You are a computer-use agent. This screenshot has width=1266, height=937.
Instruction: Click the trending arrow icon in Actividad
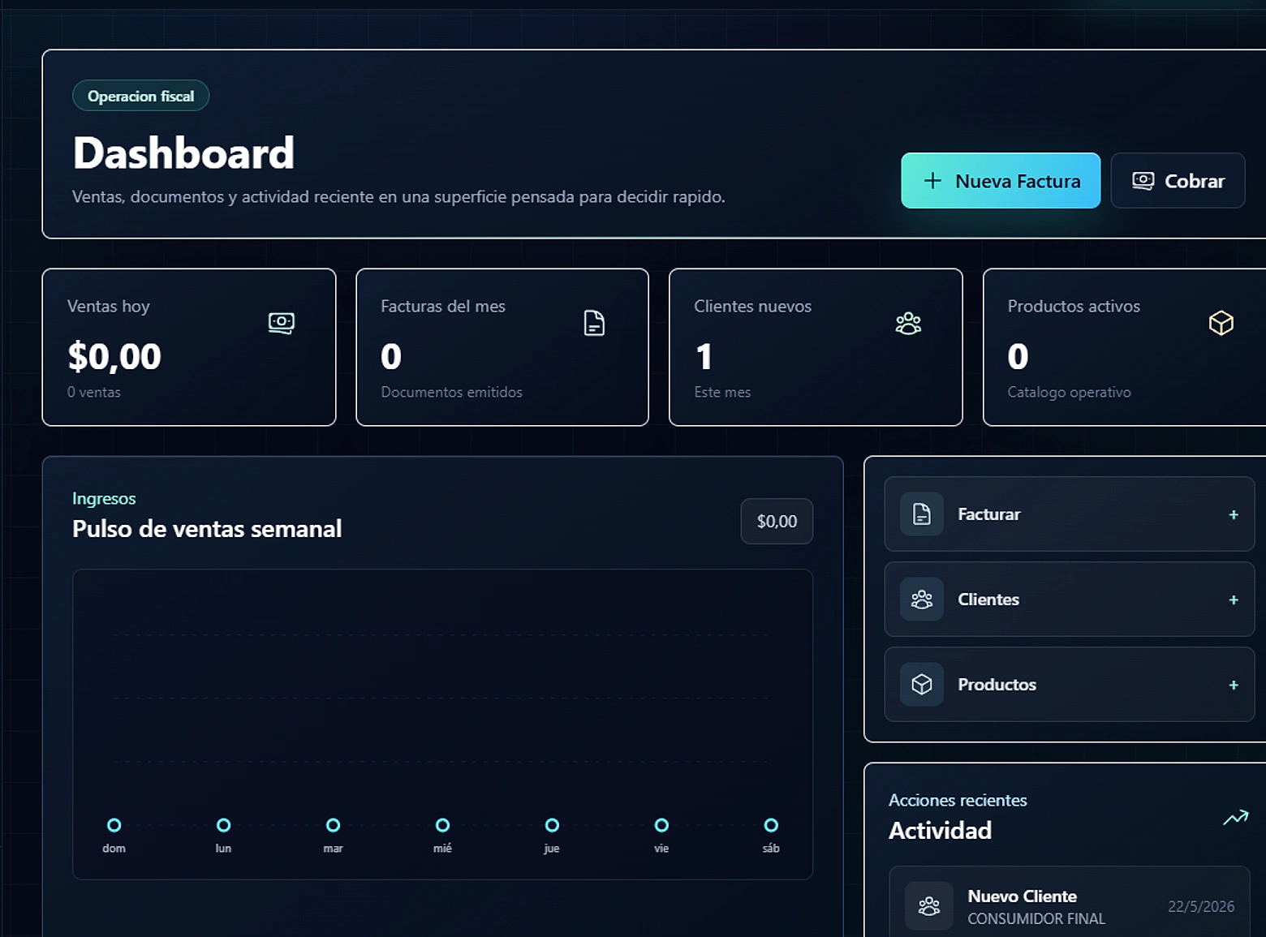tap(1236, 818)
